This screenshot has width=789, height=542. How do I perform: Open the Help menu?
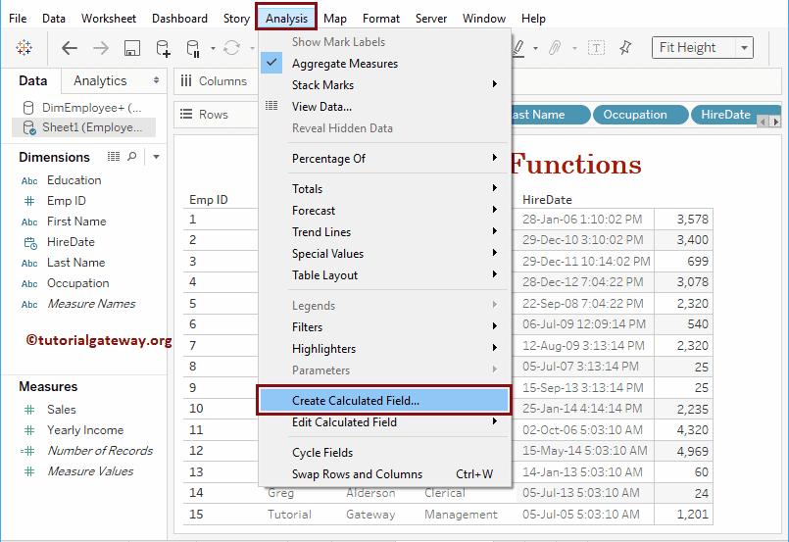(x=533, y=19)
